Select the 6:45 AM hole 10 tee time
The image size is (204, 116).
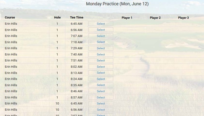(101, 104)
